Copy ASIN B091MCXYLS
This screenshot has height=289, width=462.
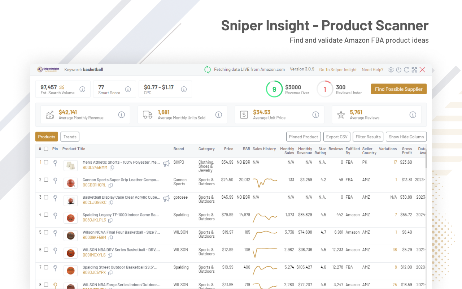coord(110,255)
